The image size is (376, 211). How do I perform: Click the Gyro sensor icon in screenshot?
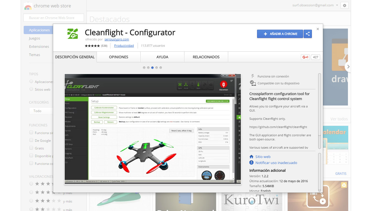click(x=180, y=86)
